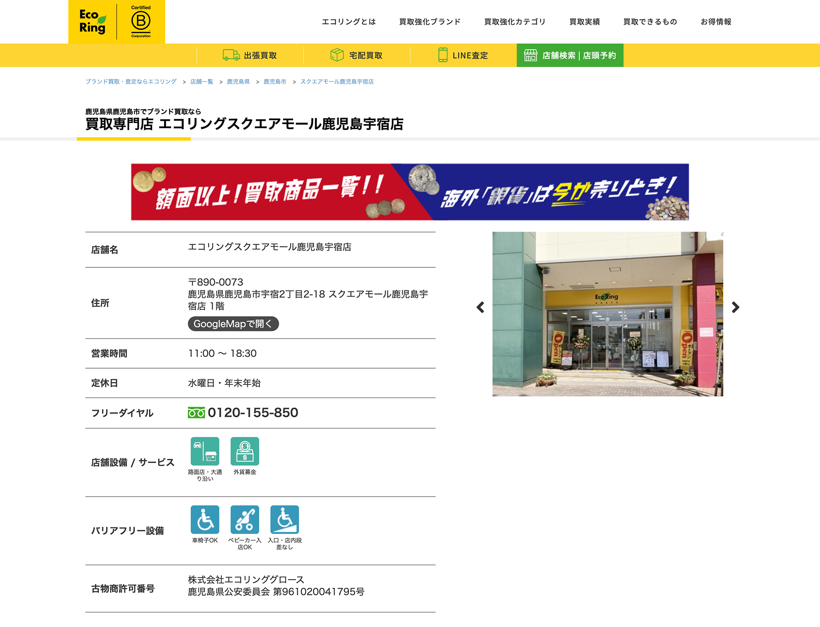Click the store name value エコリングスクエアモール鹿児島宇宿店
The height and width of the screenshot is (627, 820).
coord(269,247)
